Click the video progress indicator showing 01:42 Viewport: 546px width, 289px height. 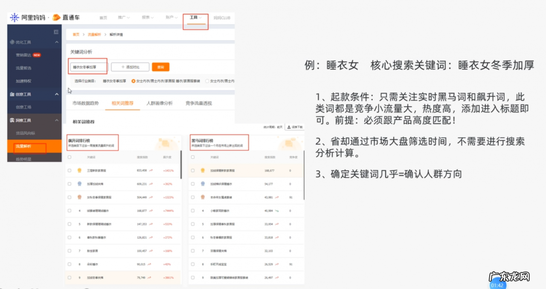497,282
